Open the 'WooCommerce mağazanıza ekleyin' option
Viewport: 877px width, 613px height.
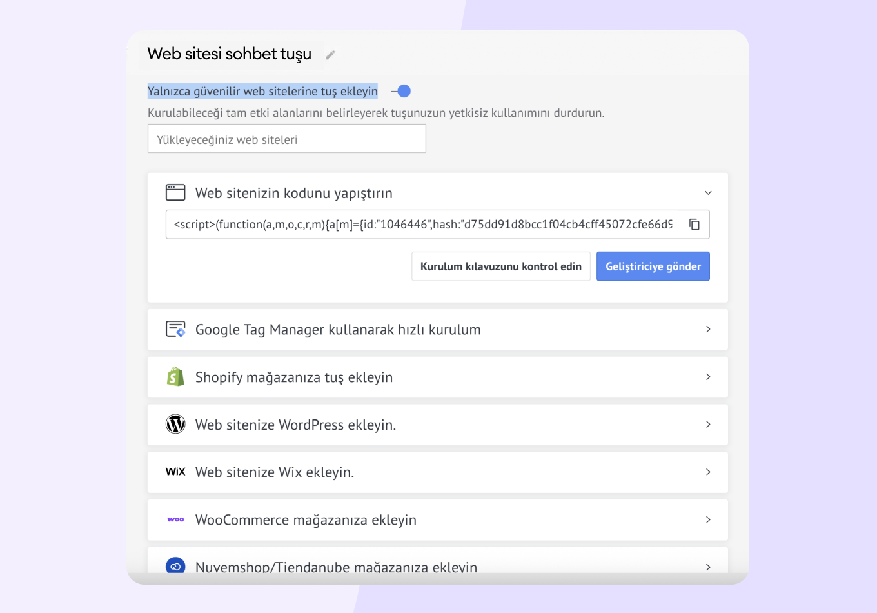[x=708, y=519]
